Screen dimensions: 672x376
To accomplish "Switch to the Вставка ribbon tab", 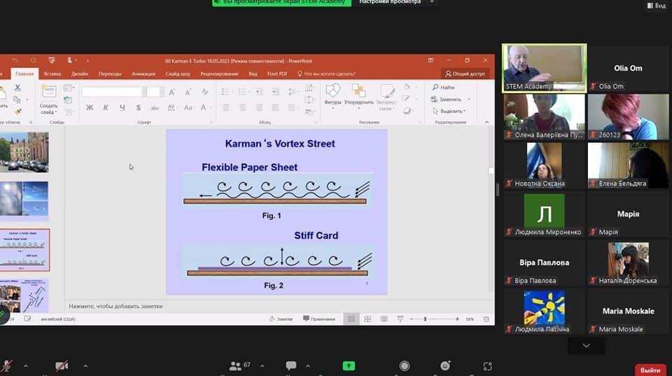I will 52,74.
